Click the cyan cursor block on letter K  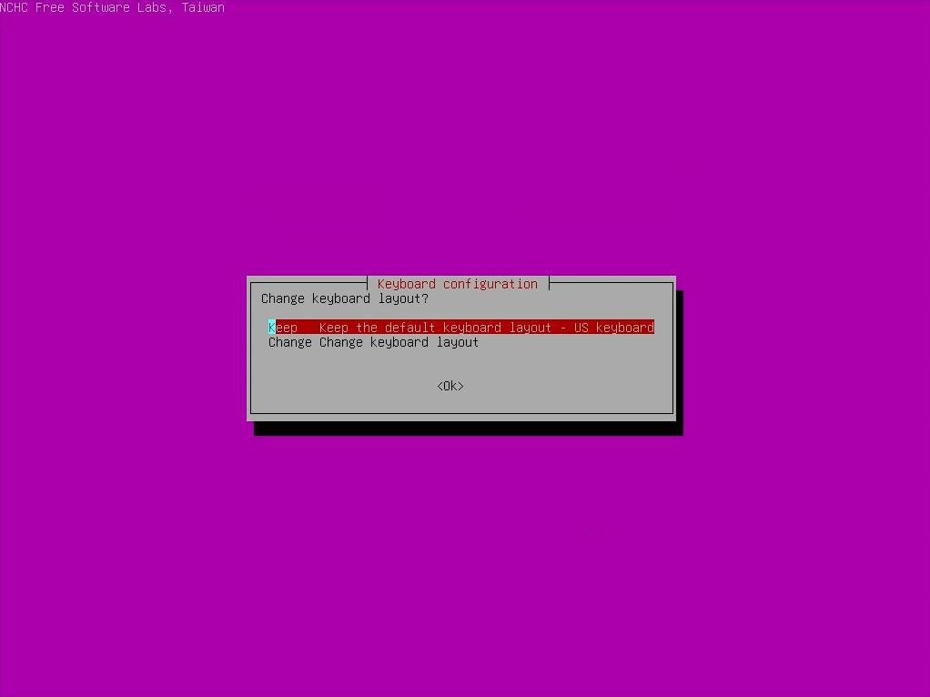[271, 328]
